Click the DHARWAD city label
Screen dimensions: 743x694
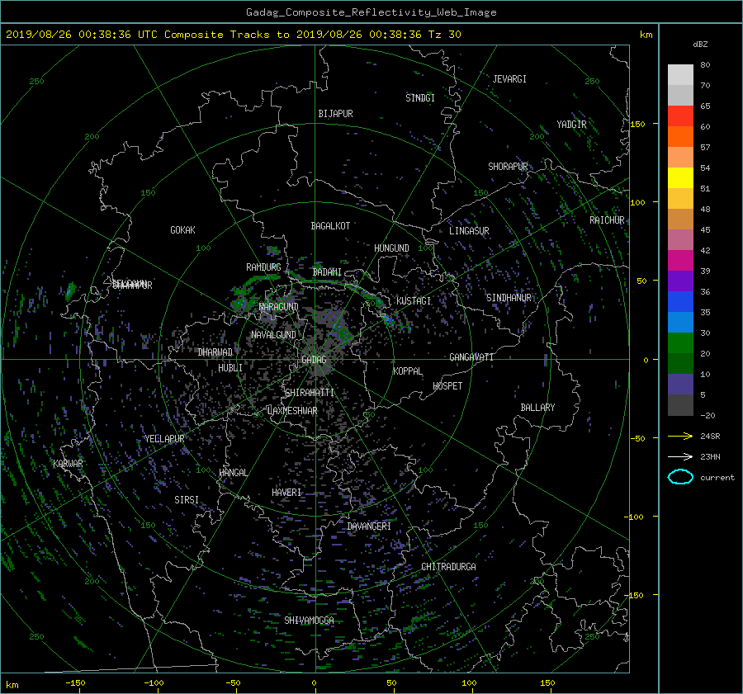215,352
